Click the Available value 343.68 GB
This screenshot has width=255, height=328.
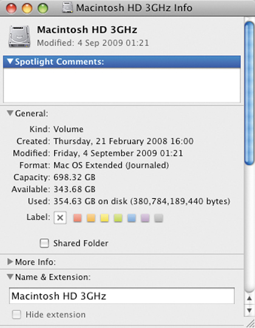click(x=75, y=189)
